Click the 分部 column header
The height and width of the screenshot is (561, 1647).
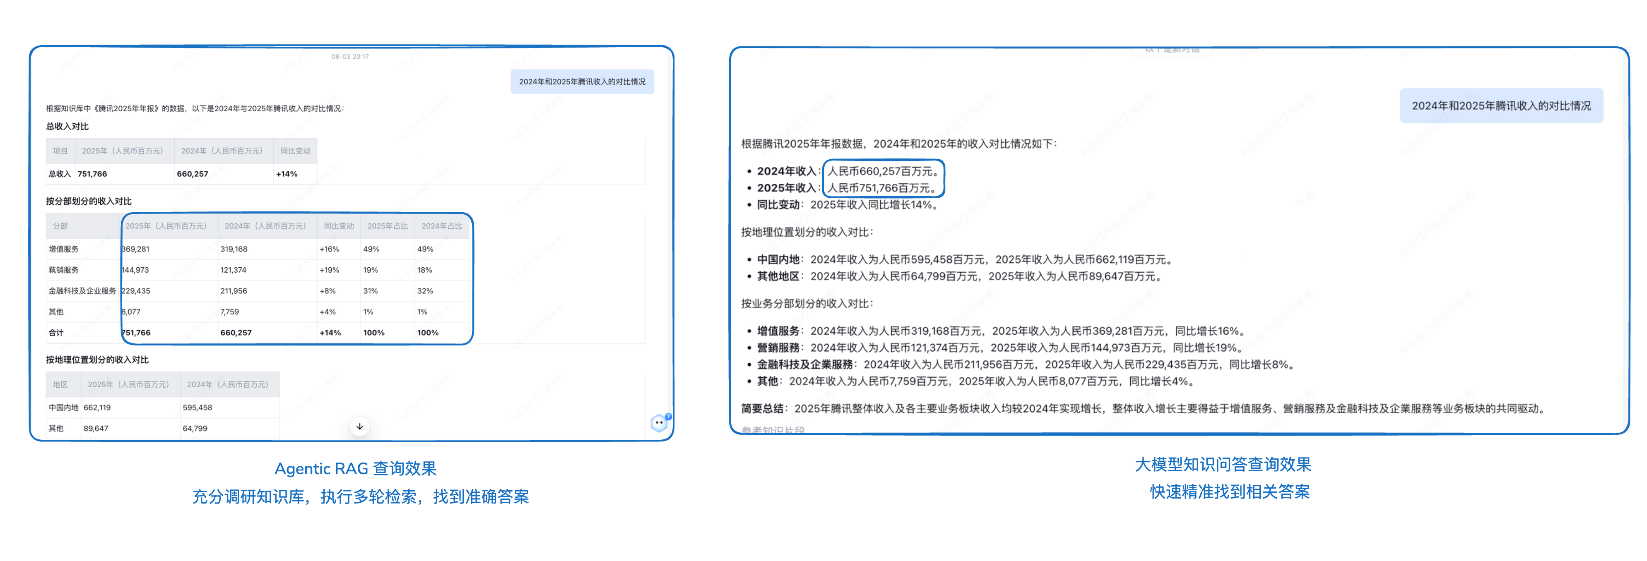[x=60, y=226]
